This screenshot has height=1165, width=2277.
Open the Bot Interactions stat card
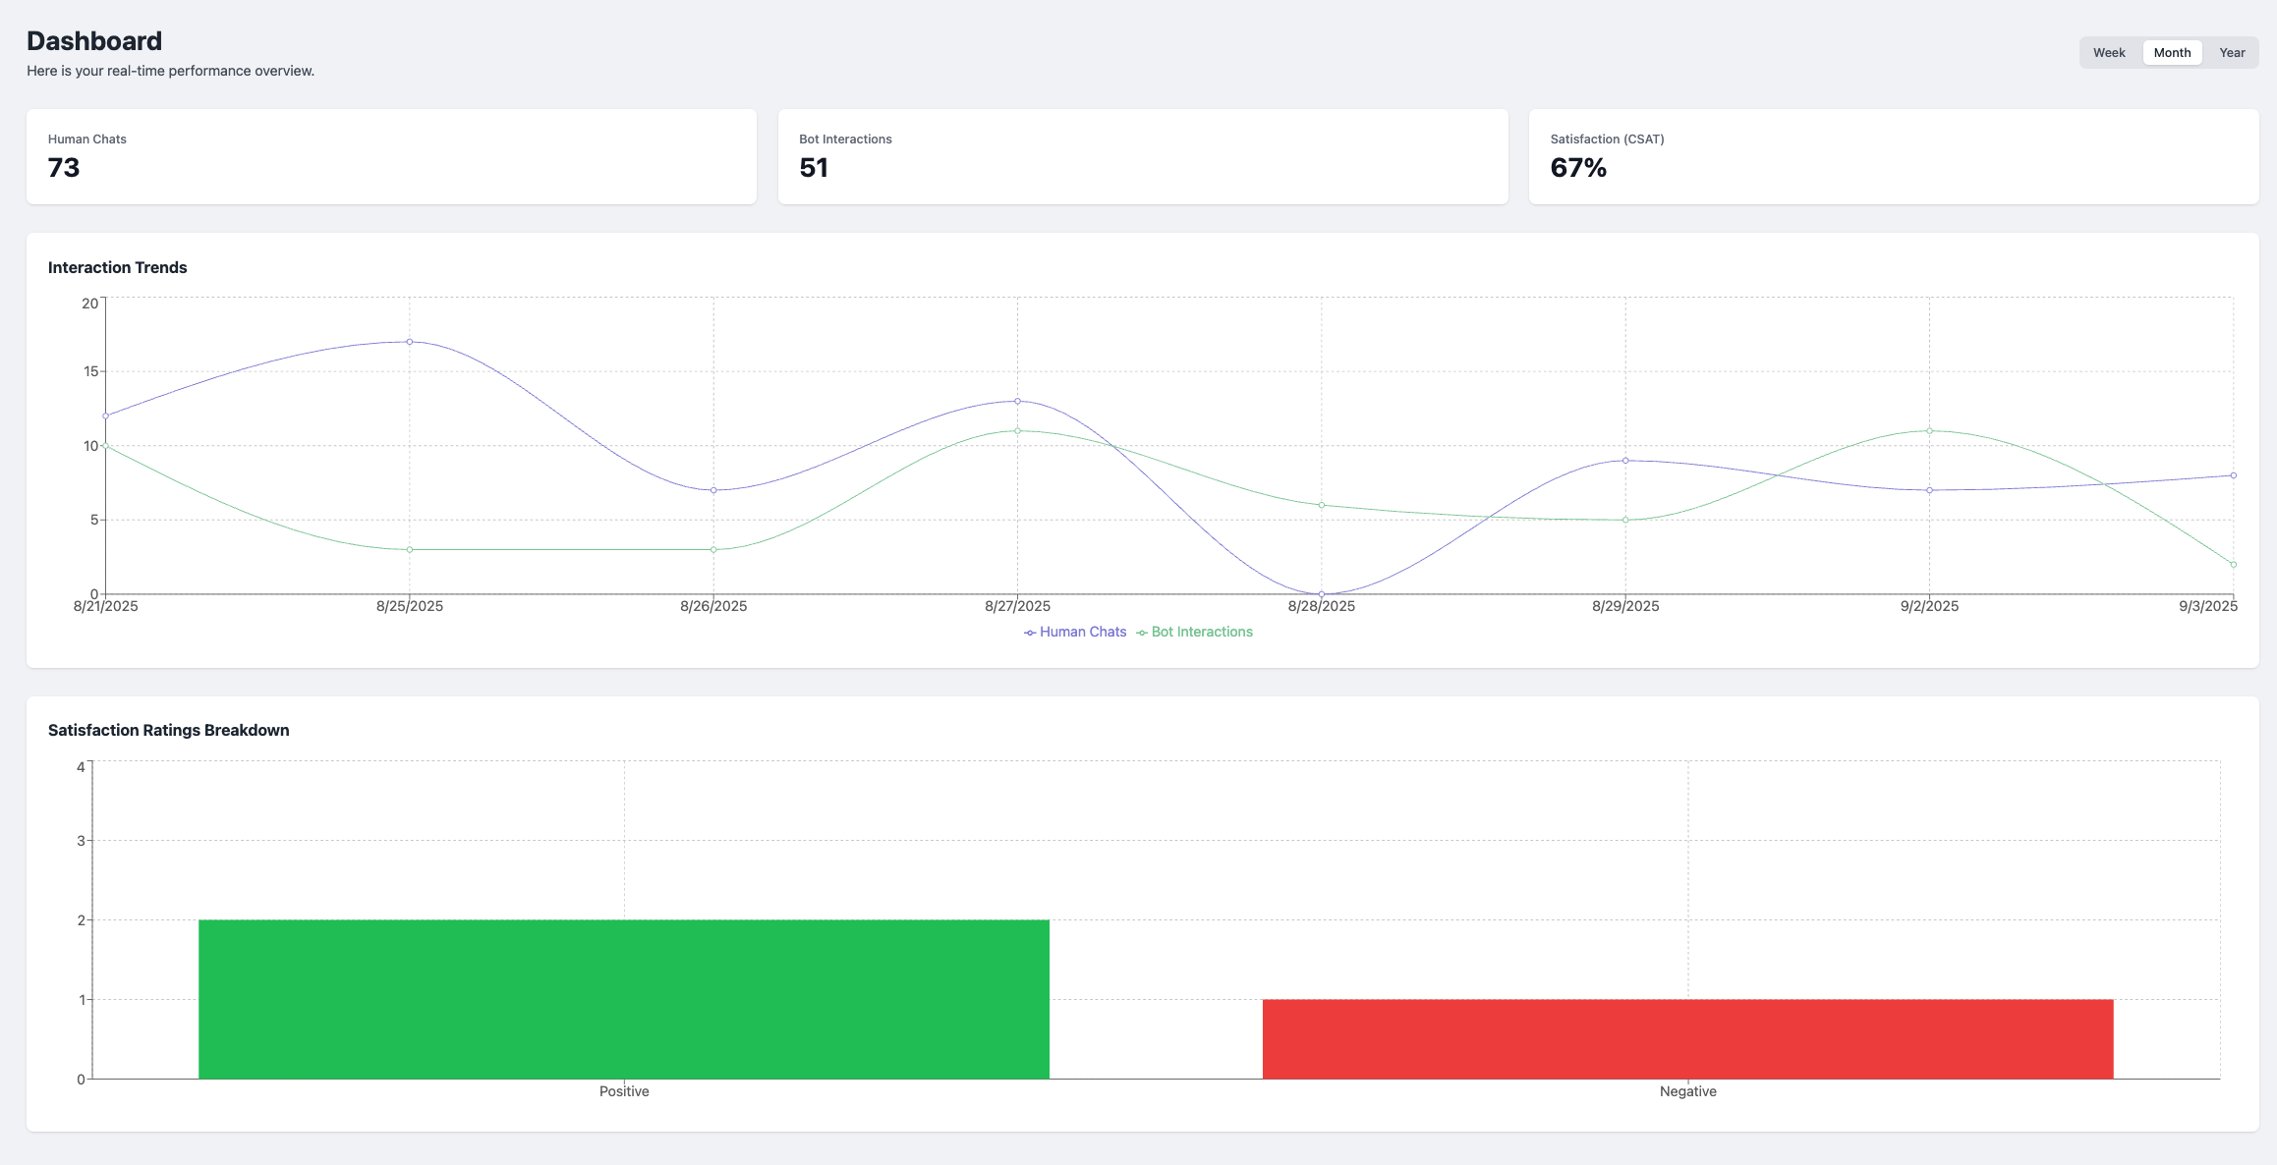[1142, 156]
